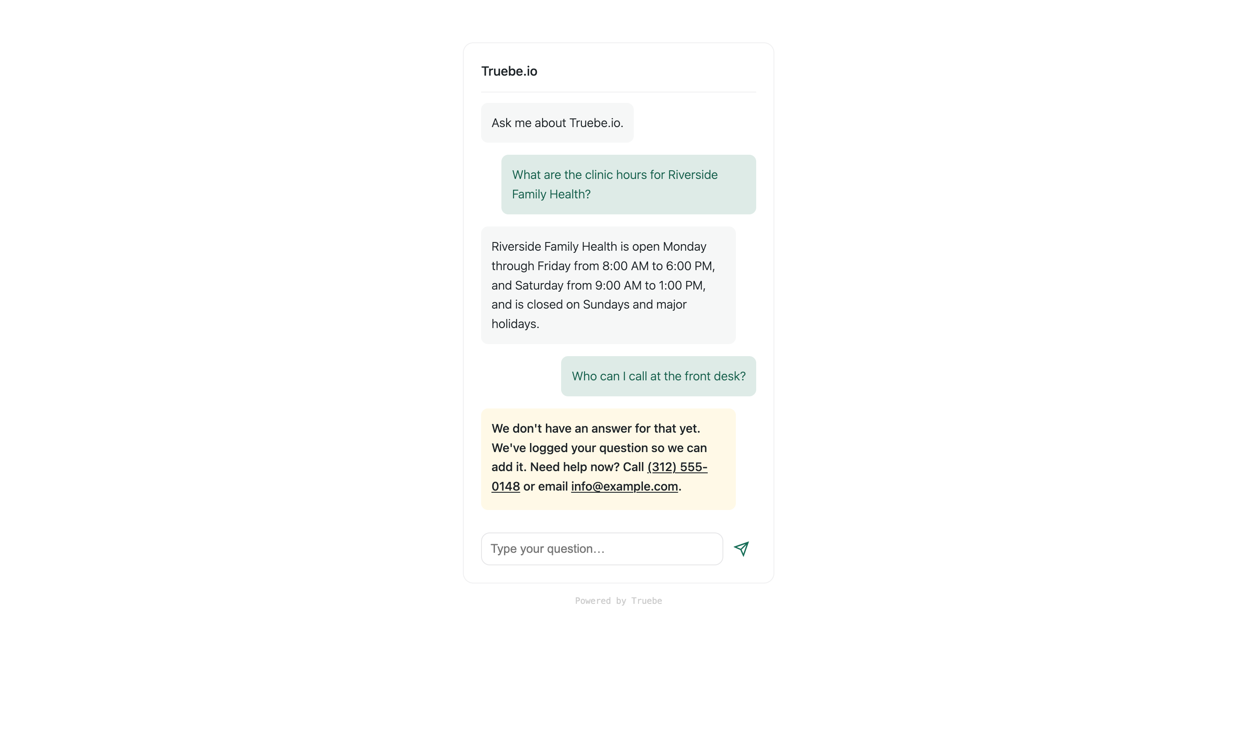The height and width of the screenshot is (746, 1239).
Task: Click the horizontal divider below the Truebe.io header
Action: [x=619, y=92]
